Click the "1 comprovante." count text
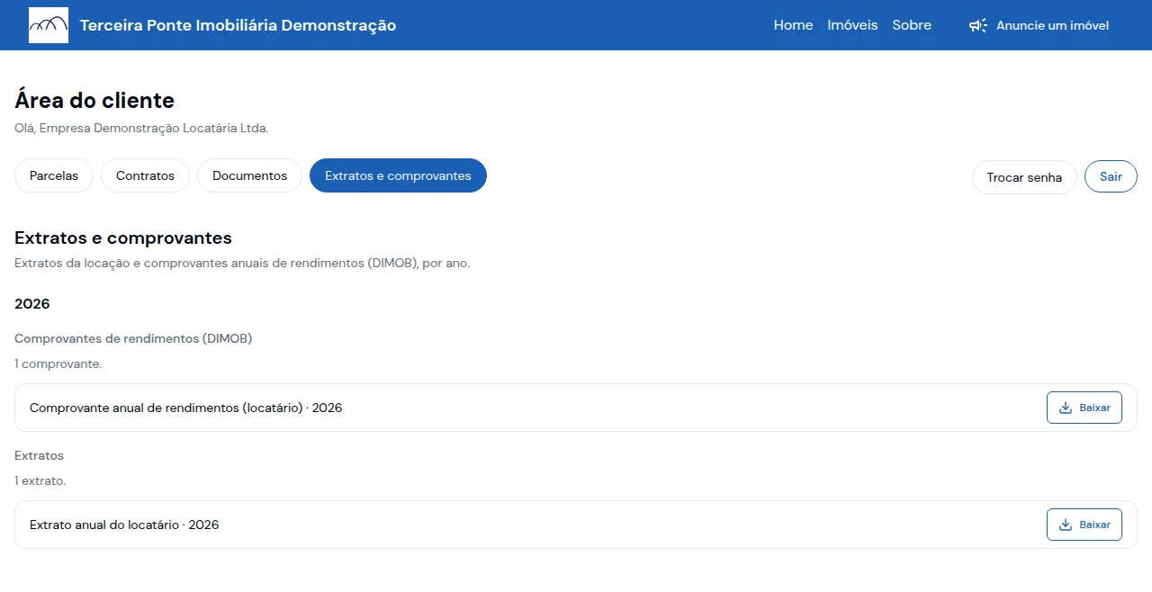1152x592 pixels. point(58,363)
